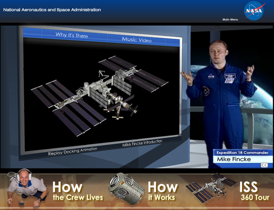This screenshot has height=210, width=274.
Task: Click the floating astronaut picture
Action: [27, 188]
